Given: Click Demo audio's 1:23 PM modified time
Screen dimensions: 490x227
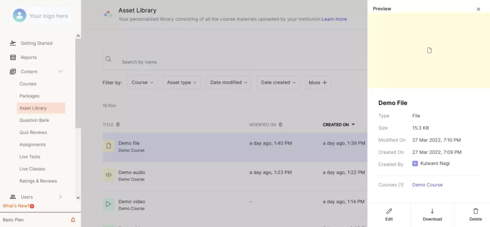Looking at the screenshot, I should [x=271, y=173].
